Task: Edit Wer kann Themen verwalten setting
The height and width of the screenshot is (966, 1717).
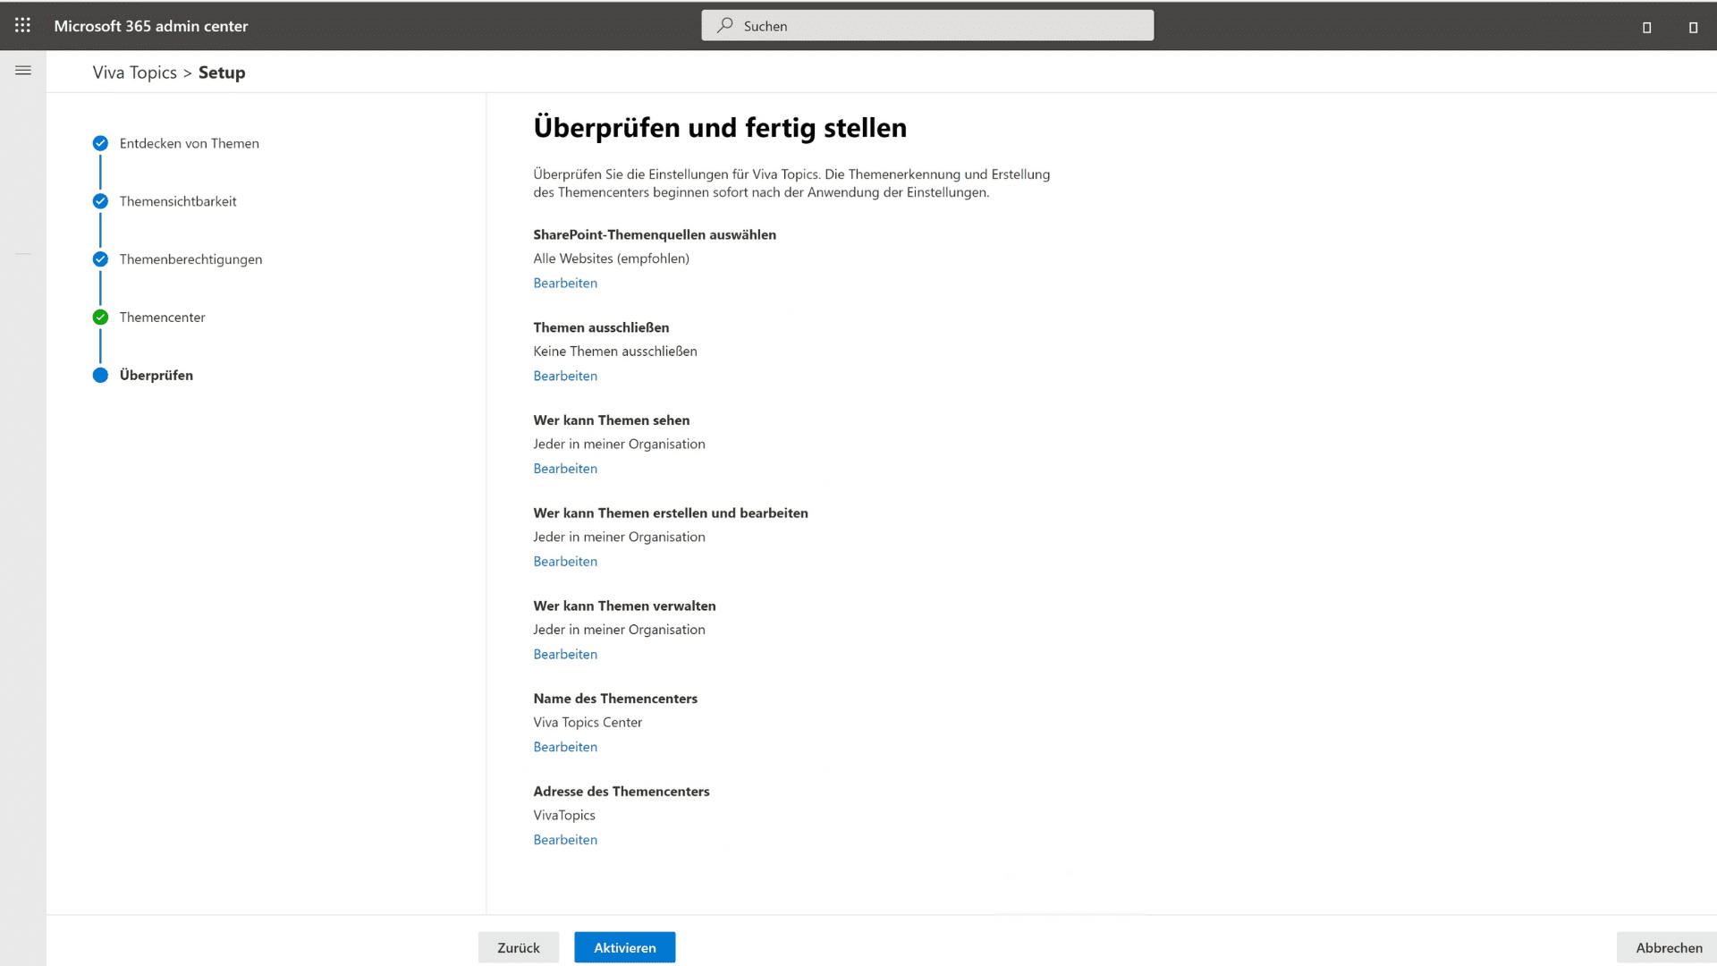Action: [565, 655]
